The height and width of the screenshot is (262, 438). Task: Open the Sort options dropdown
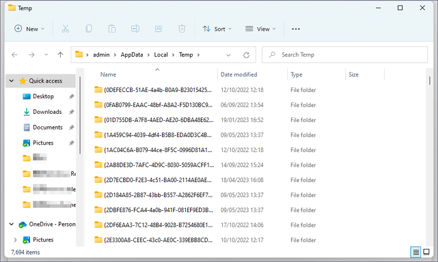click(217, 29)
